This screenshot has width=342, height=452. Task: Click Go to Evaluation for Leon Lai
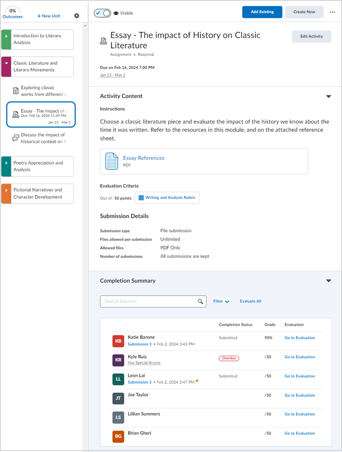pos(300,376)
